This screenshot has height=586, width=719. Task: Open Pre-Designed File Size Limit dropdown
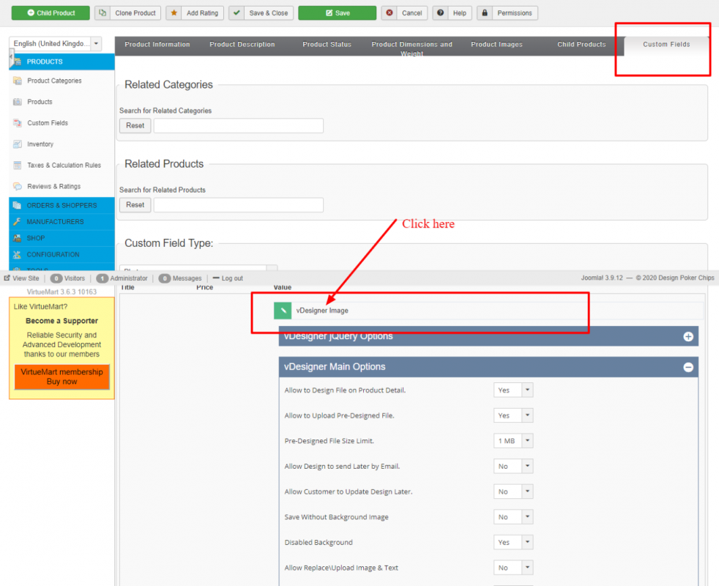tap(513, 441)
